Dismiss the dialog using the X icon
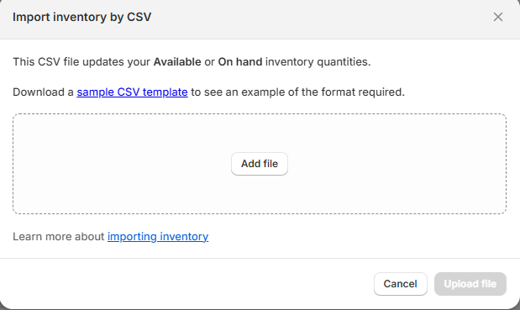Viewport: 520px width, 310px height. click(498, 17)
